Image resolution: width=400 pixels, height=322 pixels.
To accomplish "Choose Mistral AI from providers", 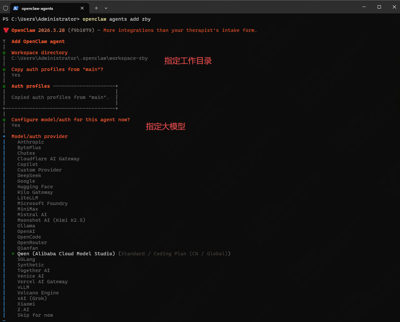I will coord(32,215).
